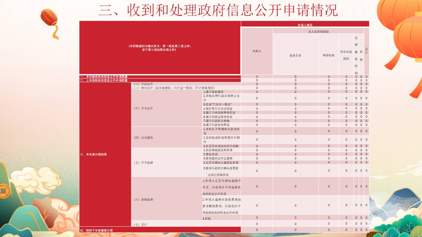Select the 自然人 column header

click(x=257, y=51)
